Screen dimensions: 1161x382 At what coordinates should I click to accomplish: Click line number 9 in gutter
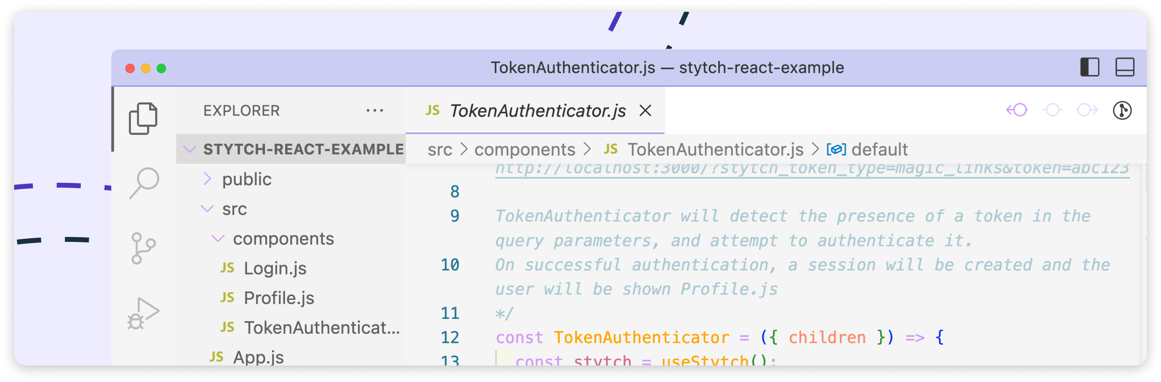(x=454, y=216)
